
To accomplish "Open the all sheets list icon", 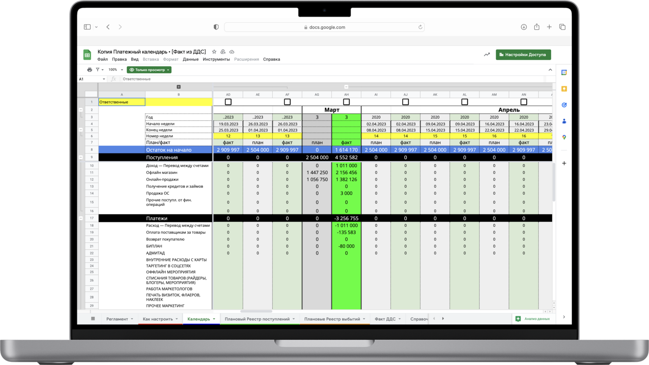I will pos(93,319).
